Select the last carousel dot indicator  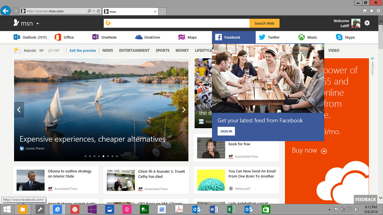point(117,156)
